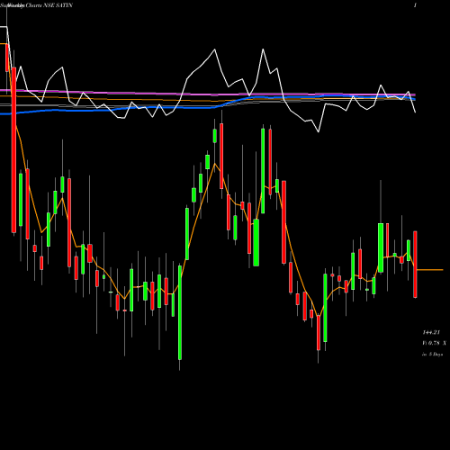Click the 144.21 price value

431,332
